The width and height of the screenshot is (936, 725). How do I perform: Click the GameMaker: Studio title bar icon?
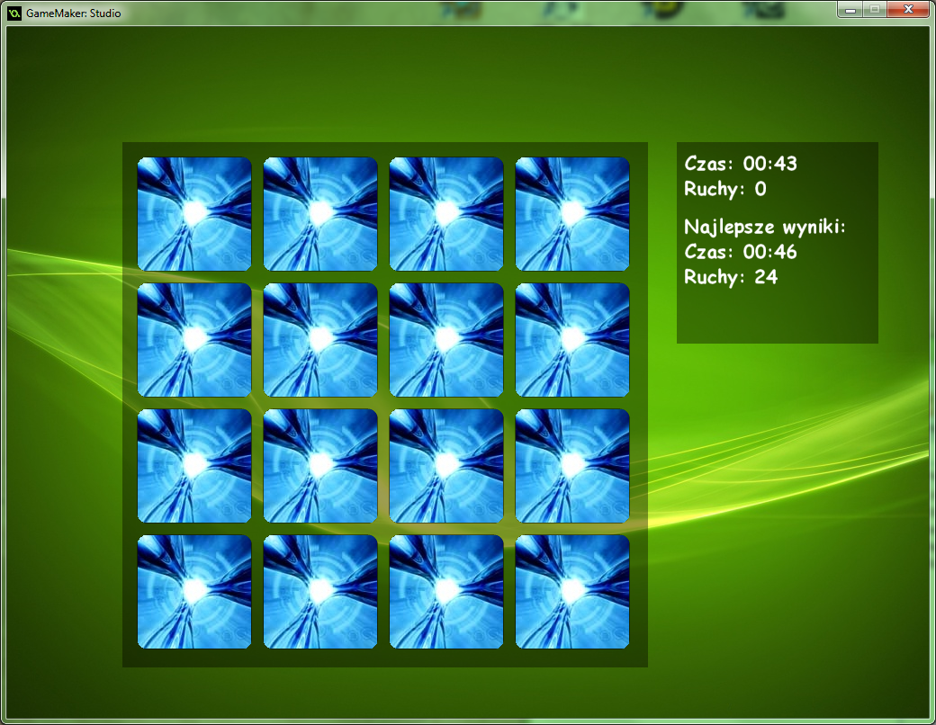[x=14, y=13]
